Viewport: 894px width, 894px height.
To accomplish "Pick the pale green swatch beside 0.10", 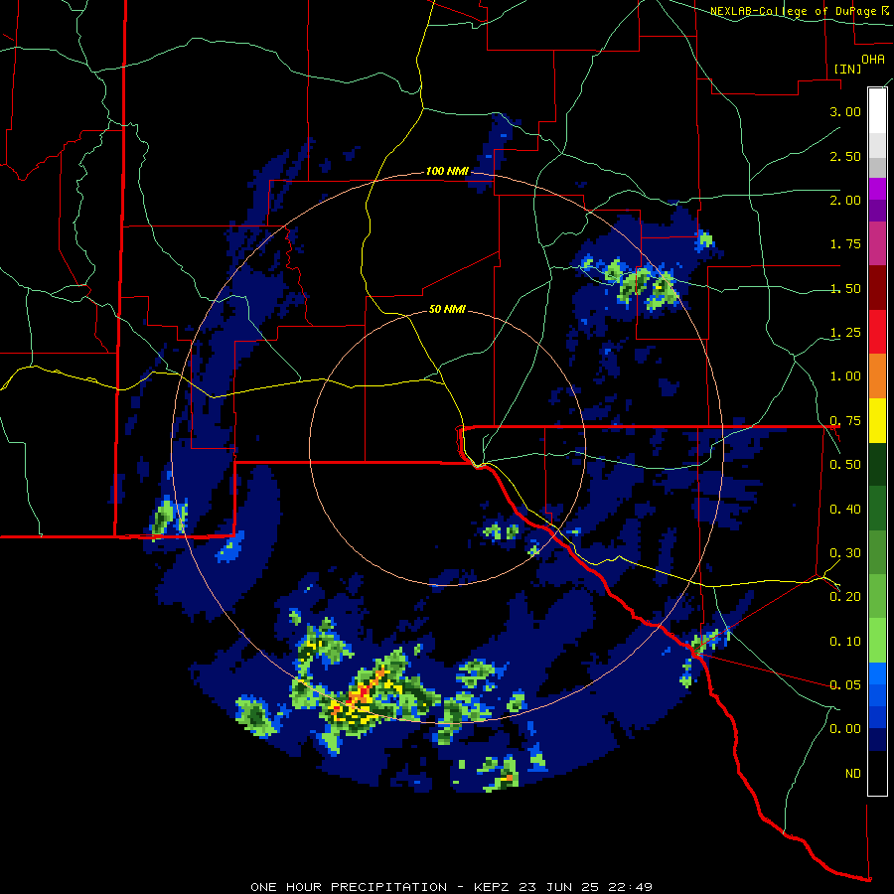I will (x=877, y=641).
